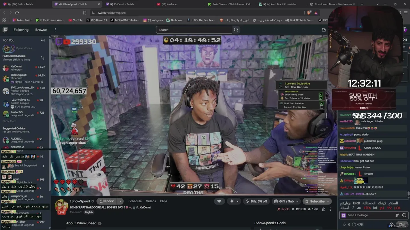Follow IShowSpeed with the heart button

[x=219, y=201]
